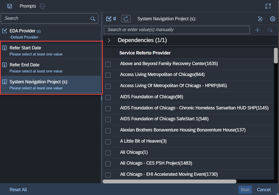Check Above and Beyond Family Recovery Center
The height and width of the screenshot is (195, 279).
[108, 64]
